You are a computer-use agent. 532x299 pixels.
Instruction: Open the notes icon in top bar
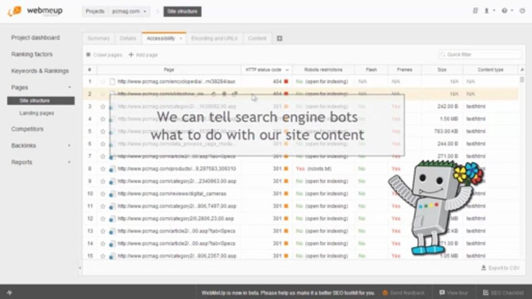click(x=475, y=11)
